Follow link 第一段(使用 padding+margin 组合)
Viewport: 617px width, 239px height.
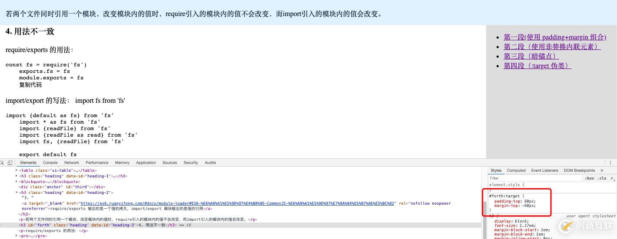coord(555,37)
